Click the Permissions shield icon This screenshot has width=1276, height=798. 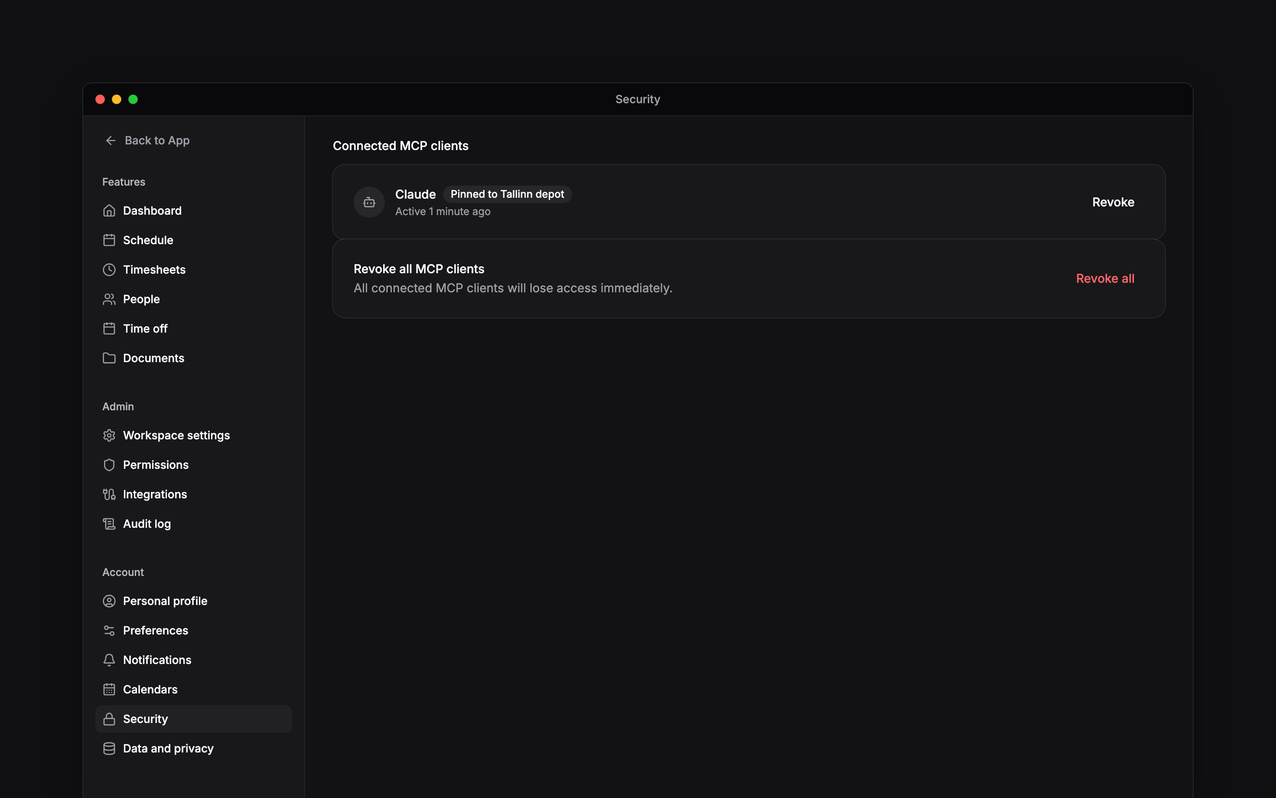109,465
